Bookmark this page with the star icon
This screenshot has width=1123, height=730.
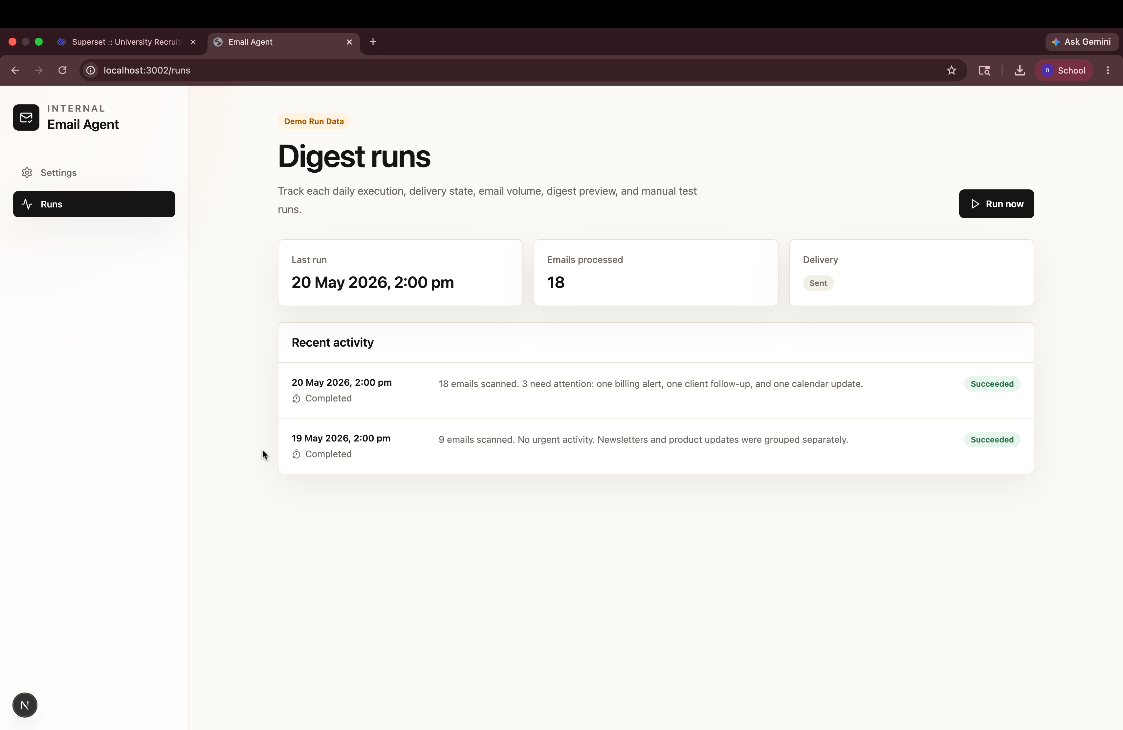click(951, 70)
